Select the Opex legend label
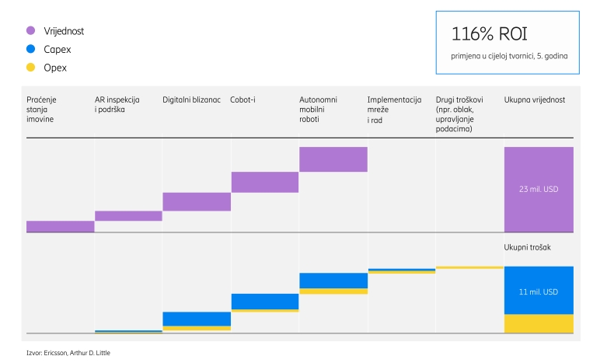Image resolution: width=600 pixels, height=363 pixels. pyautogui.click(x=55, y=68)
